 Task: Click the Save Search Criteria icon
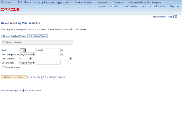click(x=43, y=77)
